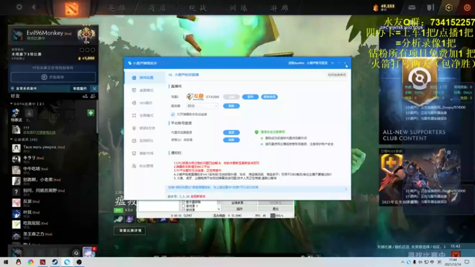The image size is (475, 267).
Task: Open the Windows notification center icon
Action: point(467,262)
